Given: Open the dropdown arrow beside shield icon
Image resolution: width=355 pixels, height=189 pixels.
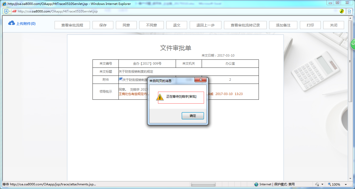Looking at the screenshot, I should coord(10,11).
